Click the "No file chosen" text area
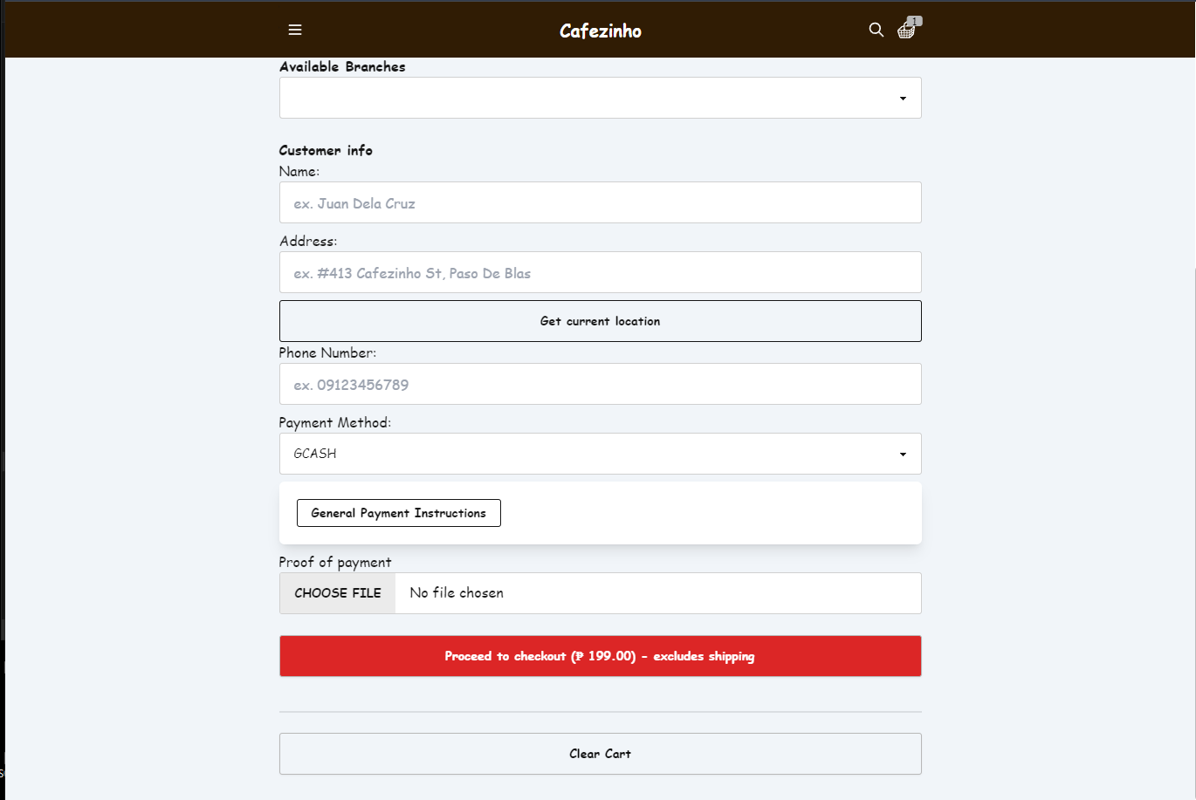The width and height of the screenshot is (1196, 800). [457, 593]
